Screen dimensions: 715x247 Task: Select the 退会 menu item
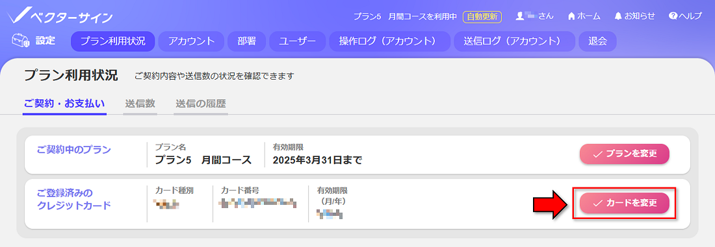coord(597,41)
